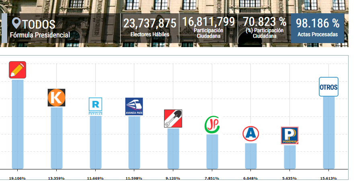Click the Avanza País train logo
The height and width of the screenshot is (196, 355).
134,107
